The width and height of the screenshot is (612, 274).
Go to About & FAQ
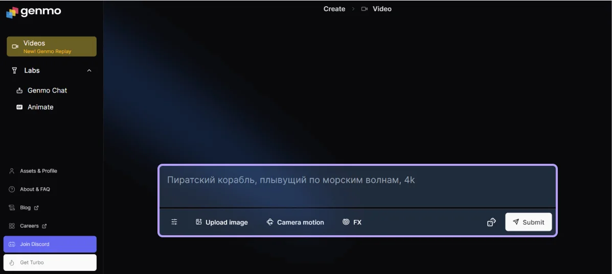click(35, 189)
